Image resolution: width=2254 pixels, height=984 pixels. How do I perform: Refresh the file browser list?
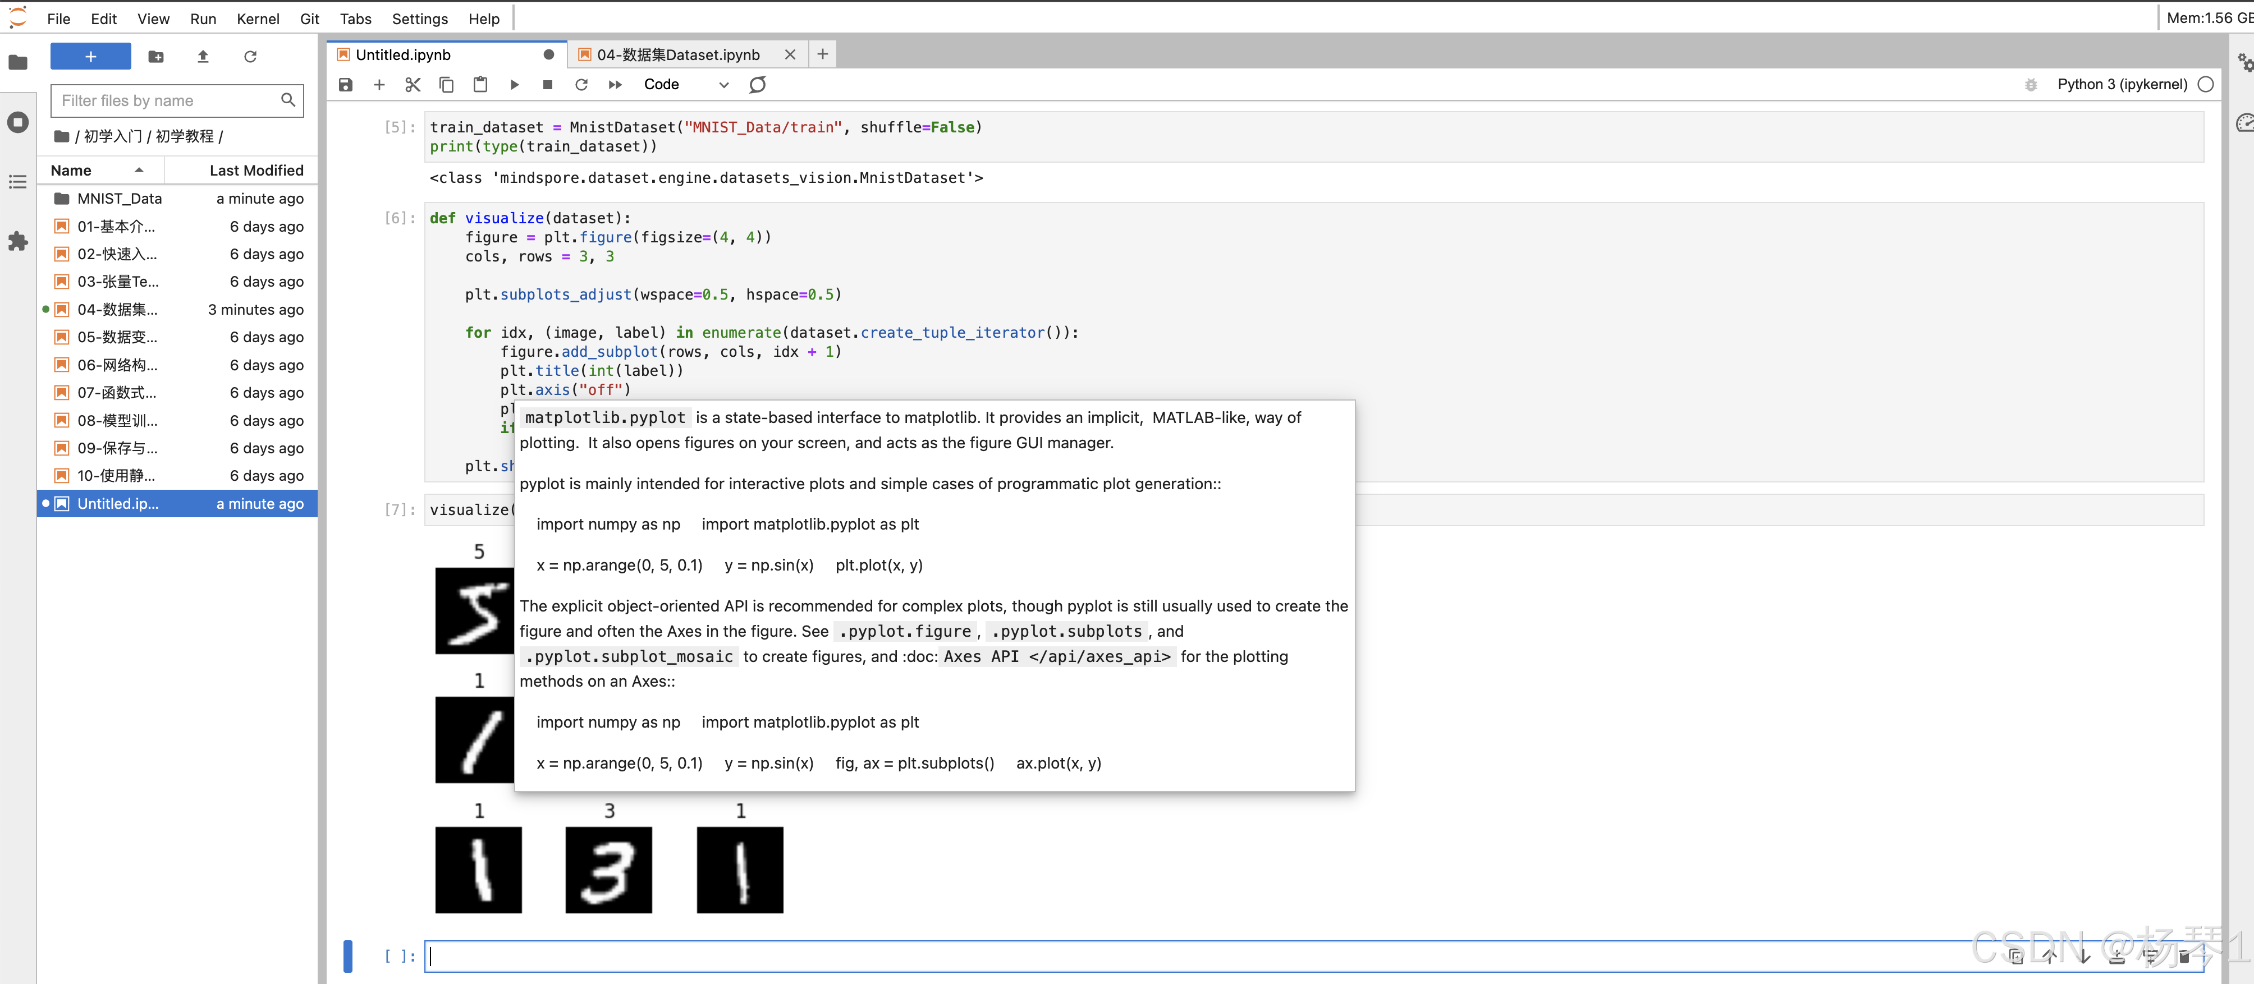pyautogui.click(x=250, y=57)
